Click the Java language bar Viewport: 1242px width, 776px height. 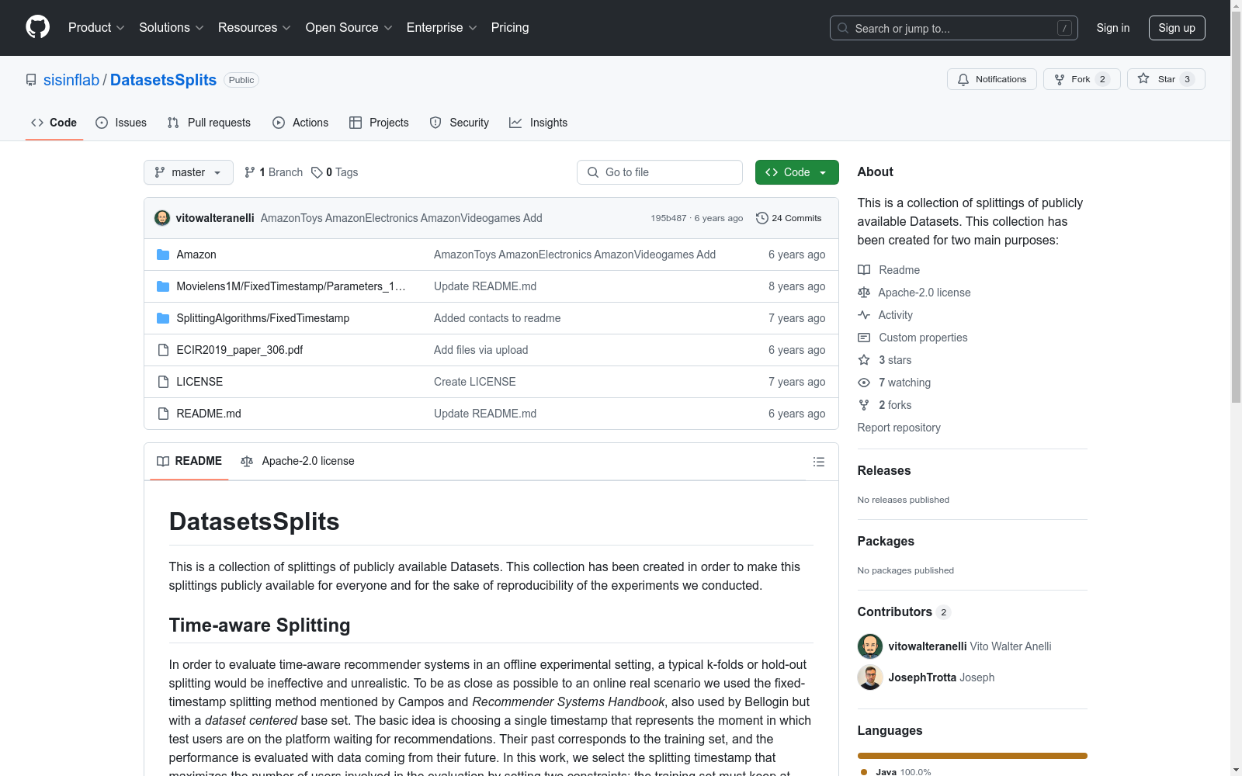click(972, 756)
